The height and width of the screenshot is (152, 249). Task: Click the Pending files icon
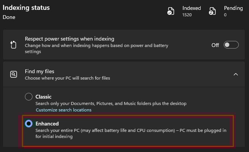click(x=213, y=11)
